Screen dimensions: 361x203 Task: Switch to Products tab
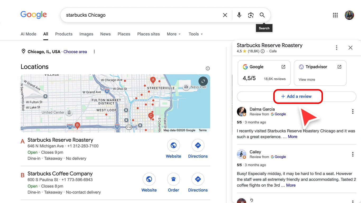64,34
